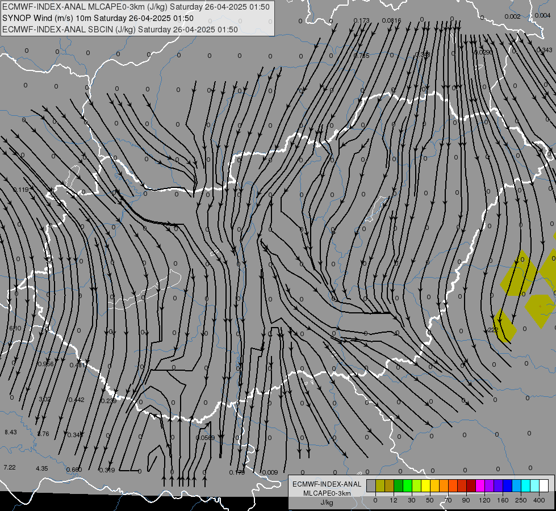Image resolution: width=556 pixels, height=511 pixels.
Task: Click the gray swatch in the MLCAPE legend
Action: [x=371, y=485]
